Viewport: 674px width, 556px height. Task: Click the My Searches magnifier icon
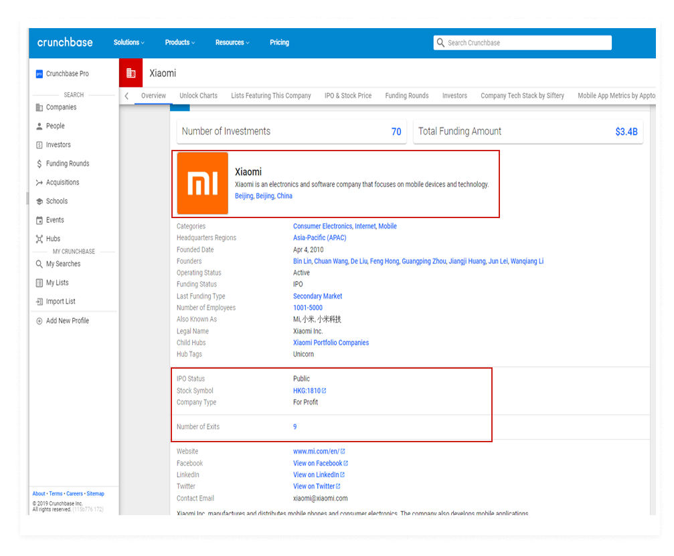pos(39,264)
